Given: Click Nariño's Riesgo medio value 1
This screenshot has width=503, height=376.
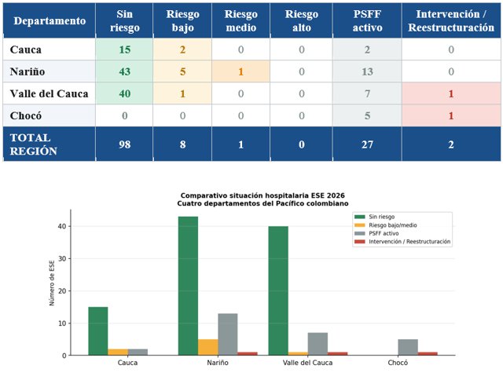Looking at the screenshot, I should [241, 71].
